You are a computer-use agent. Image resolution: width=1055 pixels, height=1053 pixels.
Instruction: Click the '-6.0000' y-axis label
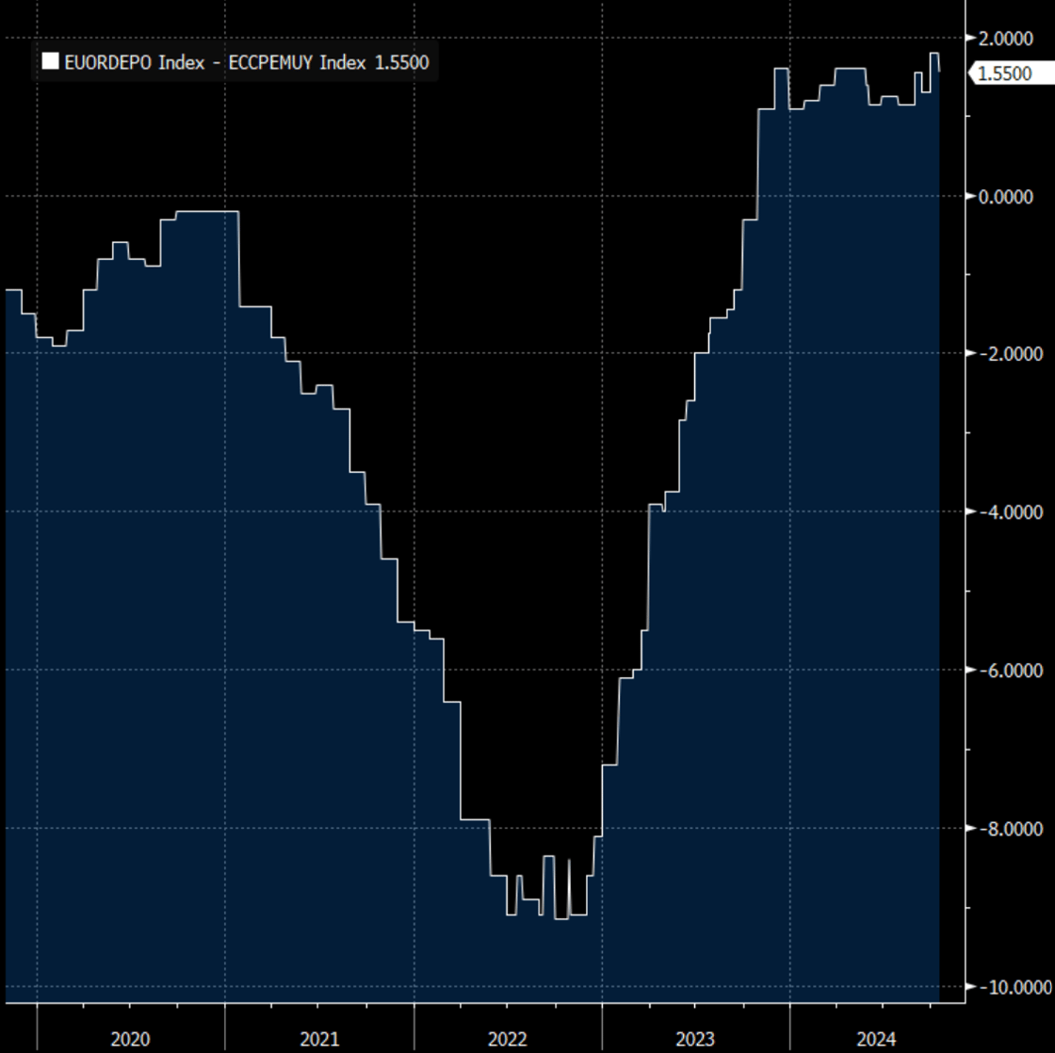click(x=1010, y=670)
